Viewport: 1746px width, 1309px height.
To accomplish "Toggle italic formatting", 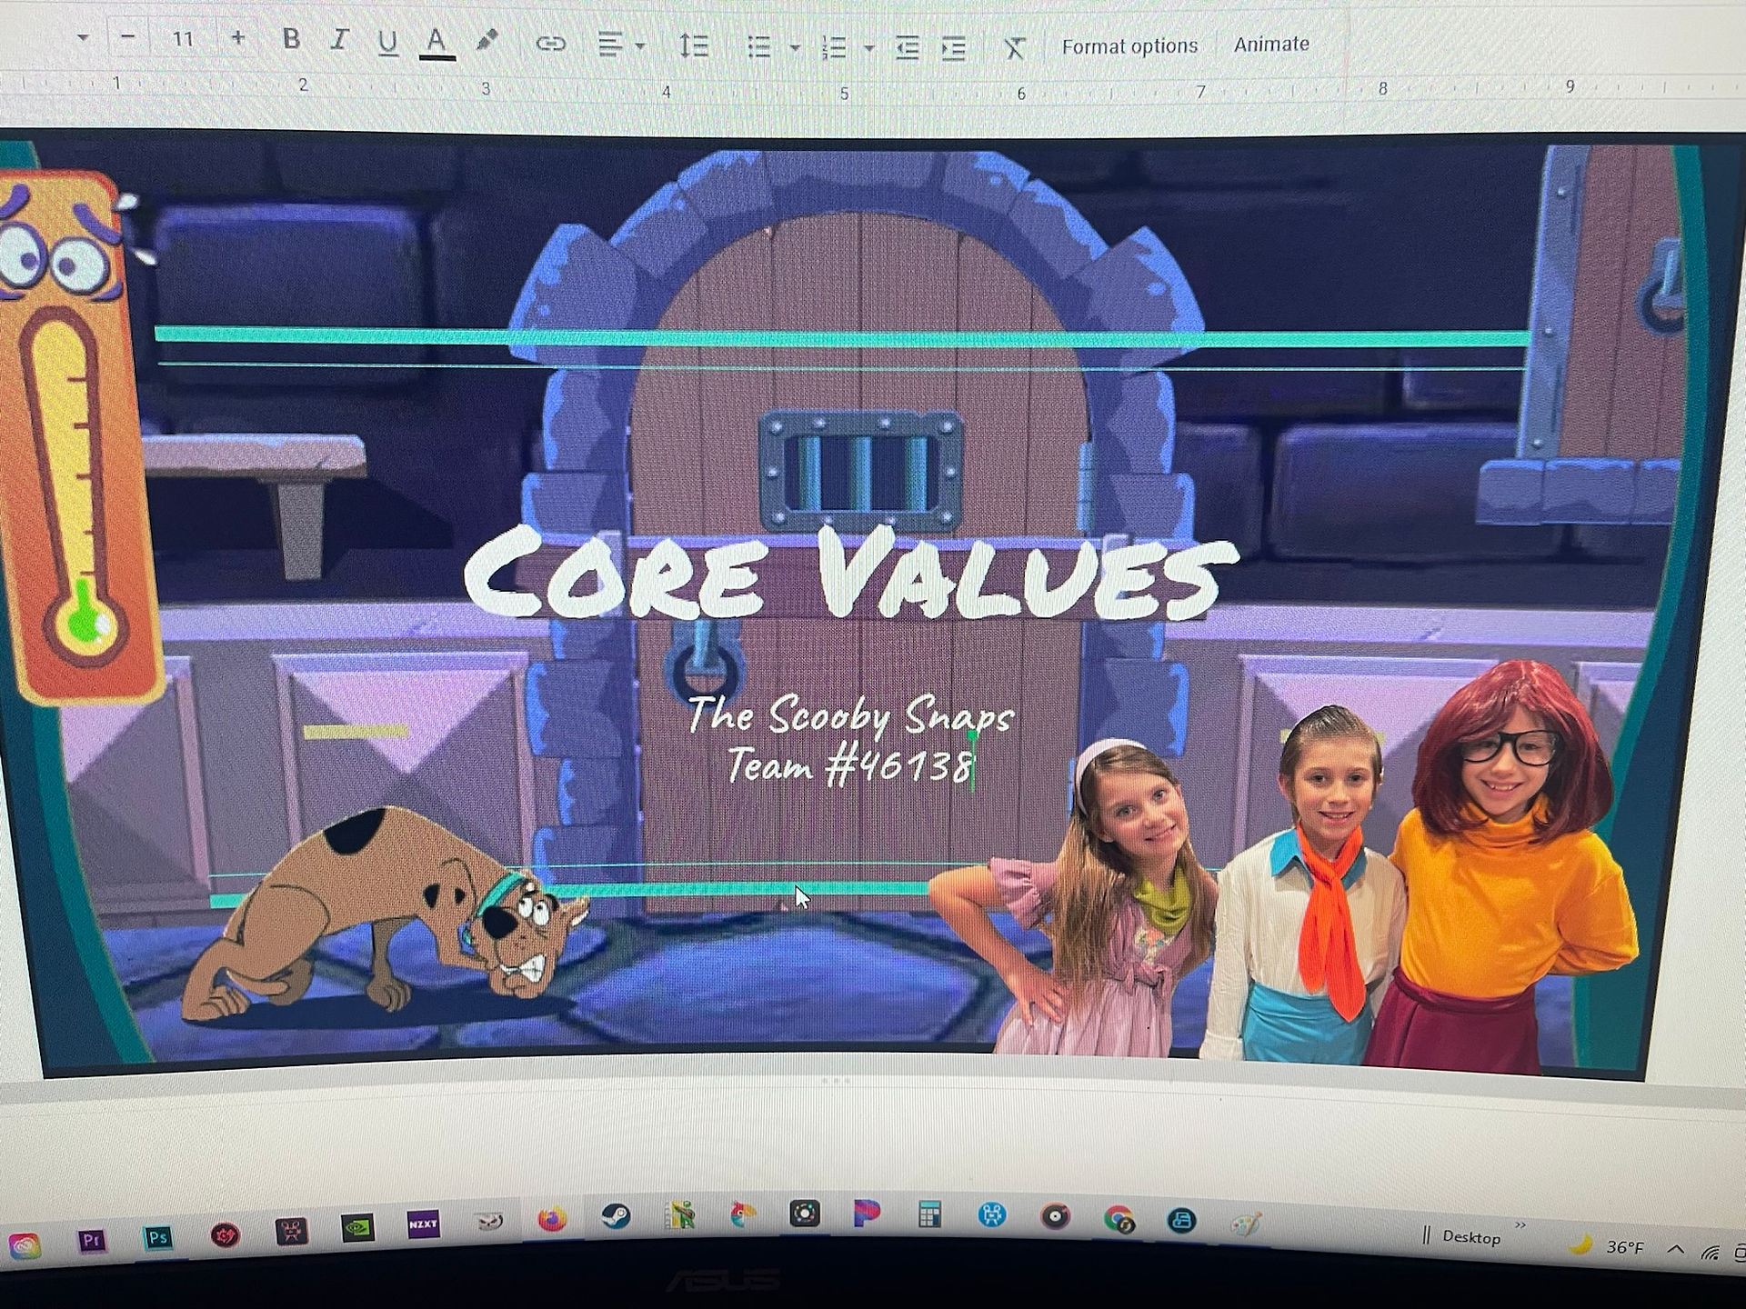I will point(339,40).
